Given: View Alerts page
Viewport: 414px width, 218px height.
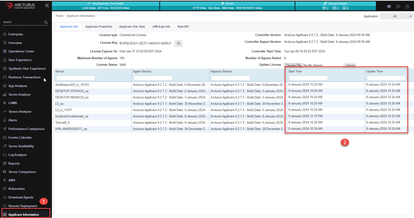Looking at the screenshot, I should tap(12, 120).
